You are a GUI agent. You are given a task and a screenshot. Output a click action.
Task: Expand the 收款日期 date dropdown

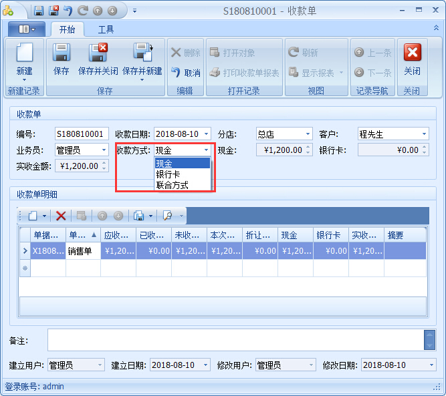coord(206,134)
